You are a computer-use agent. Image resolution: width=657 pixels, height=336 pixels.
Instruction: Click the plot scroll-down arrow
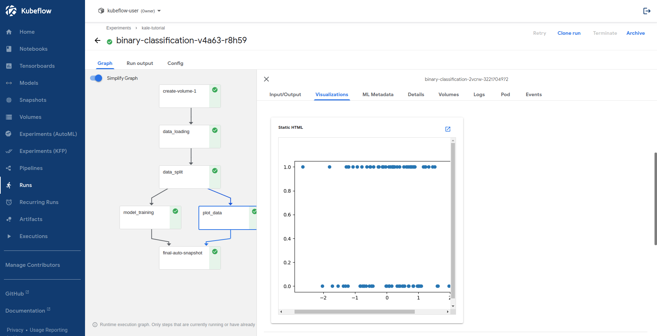click(x=453, y=306)
